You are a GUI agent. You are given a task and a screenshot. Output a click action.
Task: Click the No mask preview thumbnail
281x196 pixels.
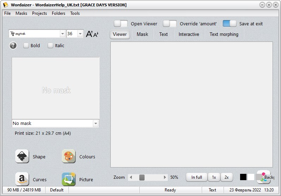click(56, 88)
